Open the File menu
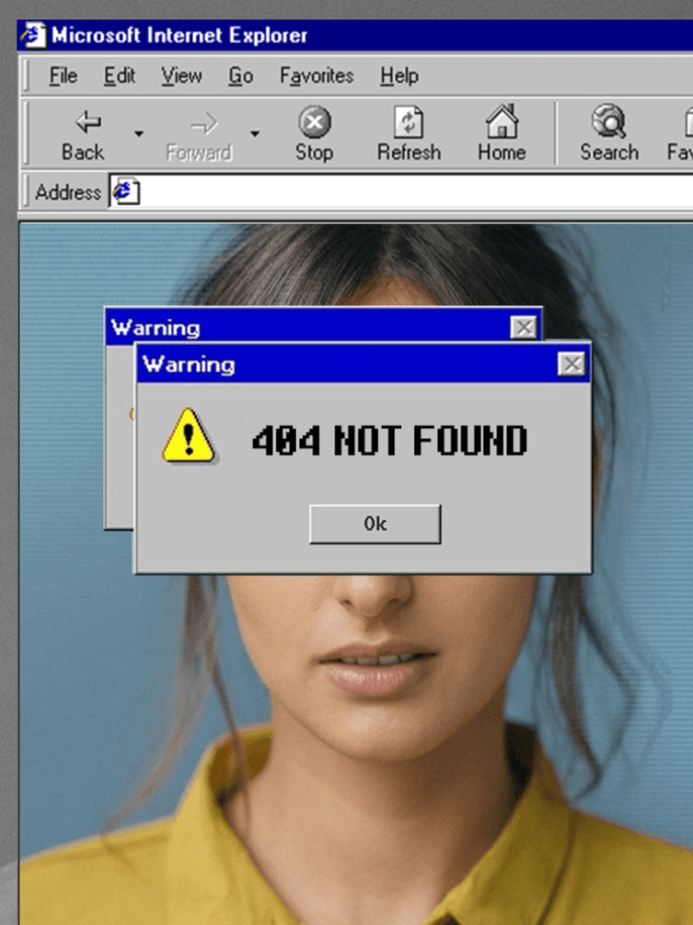Viewport: 693px width, 925px height. 63,76
